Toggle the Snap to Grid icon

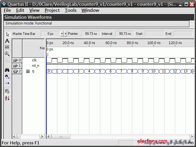7,91
